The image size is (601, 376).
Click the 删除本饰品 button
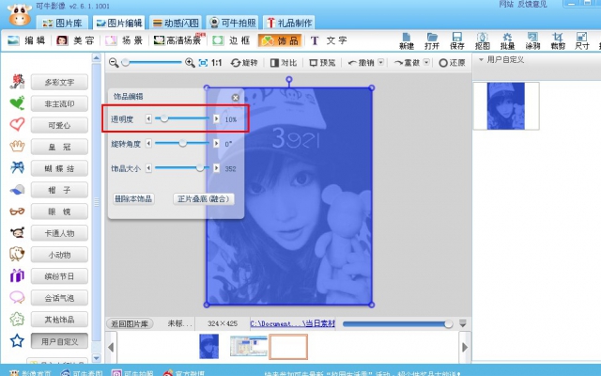click(x=133, y=198)
